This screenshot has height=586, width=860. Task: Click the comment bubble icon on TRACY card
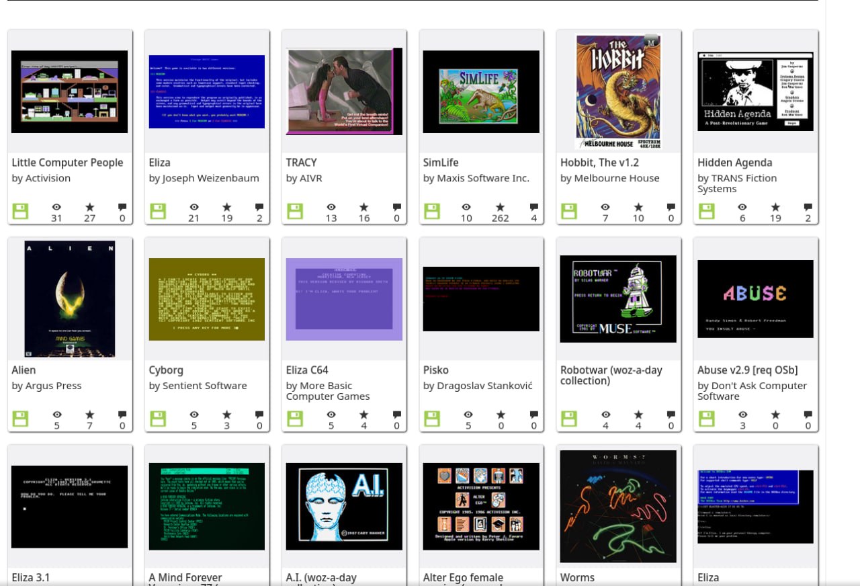[x=396, y=207]
